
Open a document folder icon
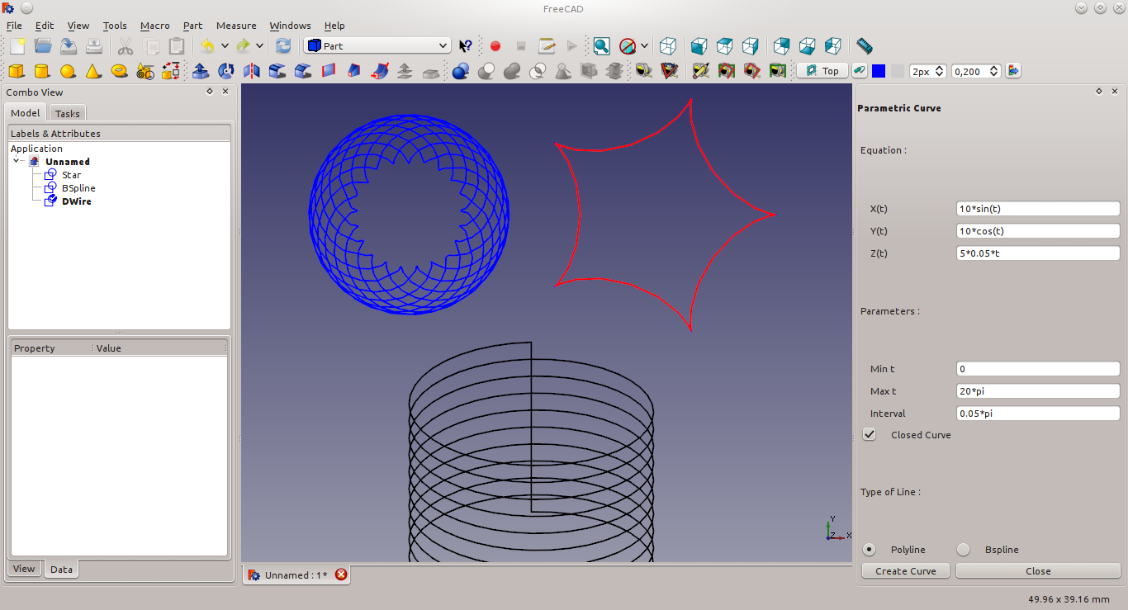point(43,46)
